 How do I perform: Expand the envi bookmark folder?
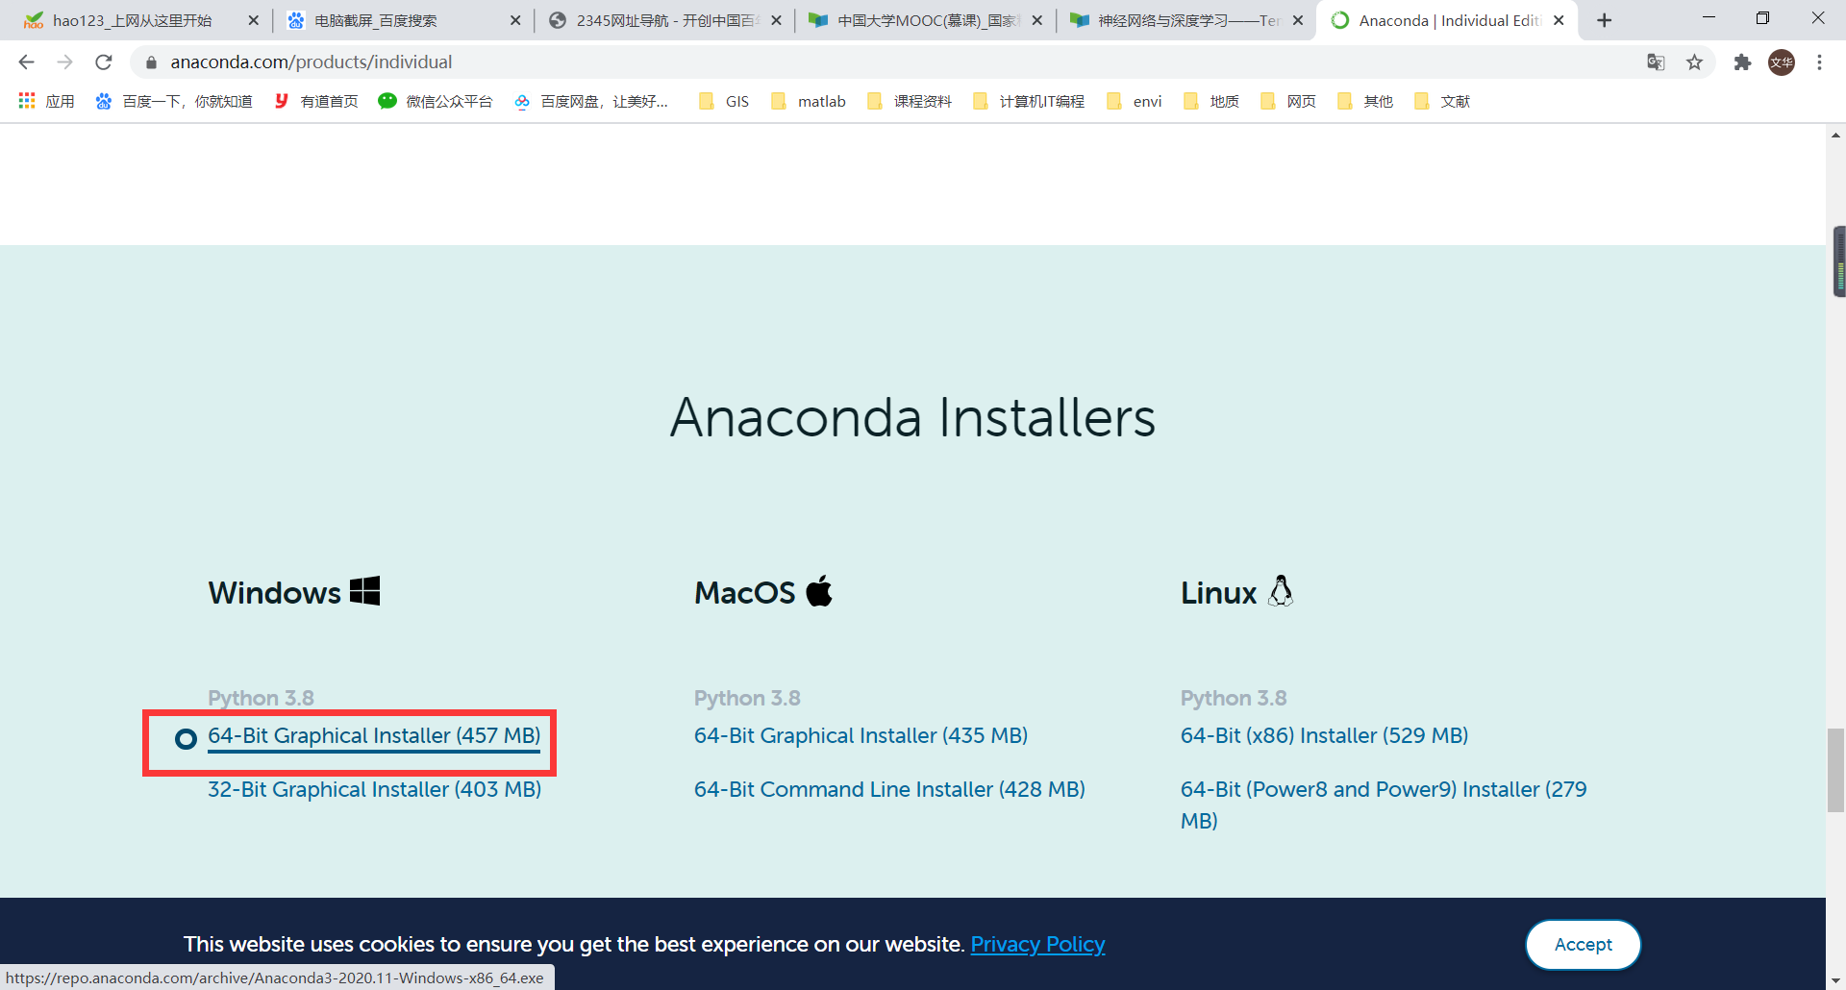[x=1135, y=101]
